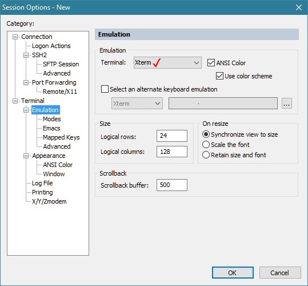Open Logon Actions category

click(x=51, y=46)
